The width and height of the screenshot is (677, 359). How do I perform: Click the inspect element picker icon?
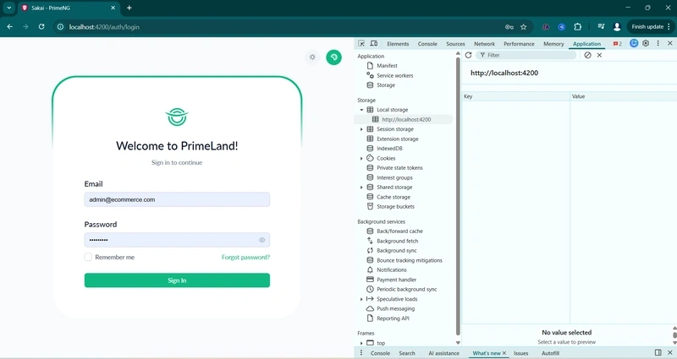pyautogui.click(x=361, y=44)
